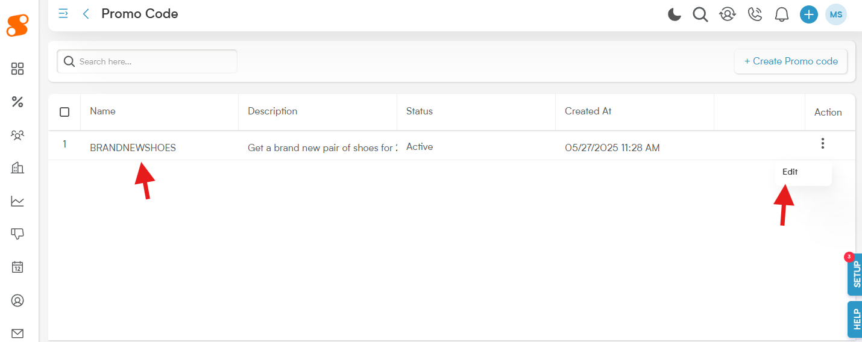Open the MS user avatar menu

(836, 14)
